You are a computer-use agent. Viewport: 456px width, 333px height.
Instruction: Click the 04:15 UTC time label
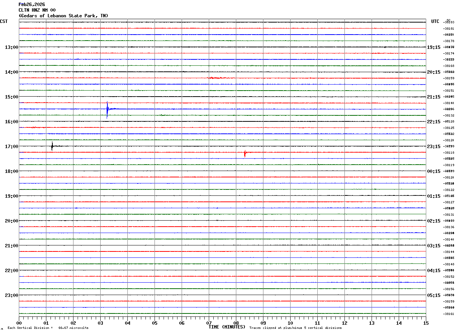434,271
